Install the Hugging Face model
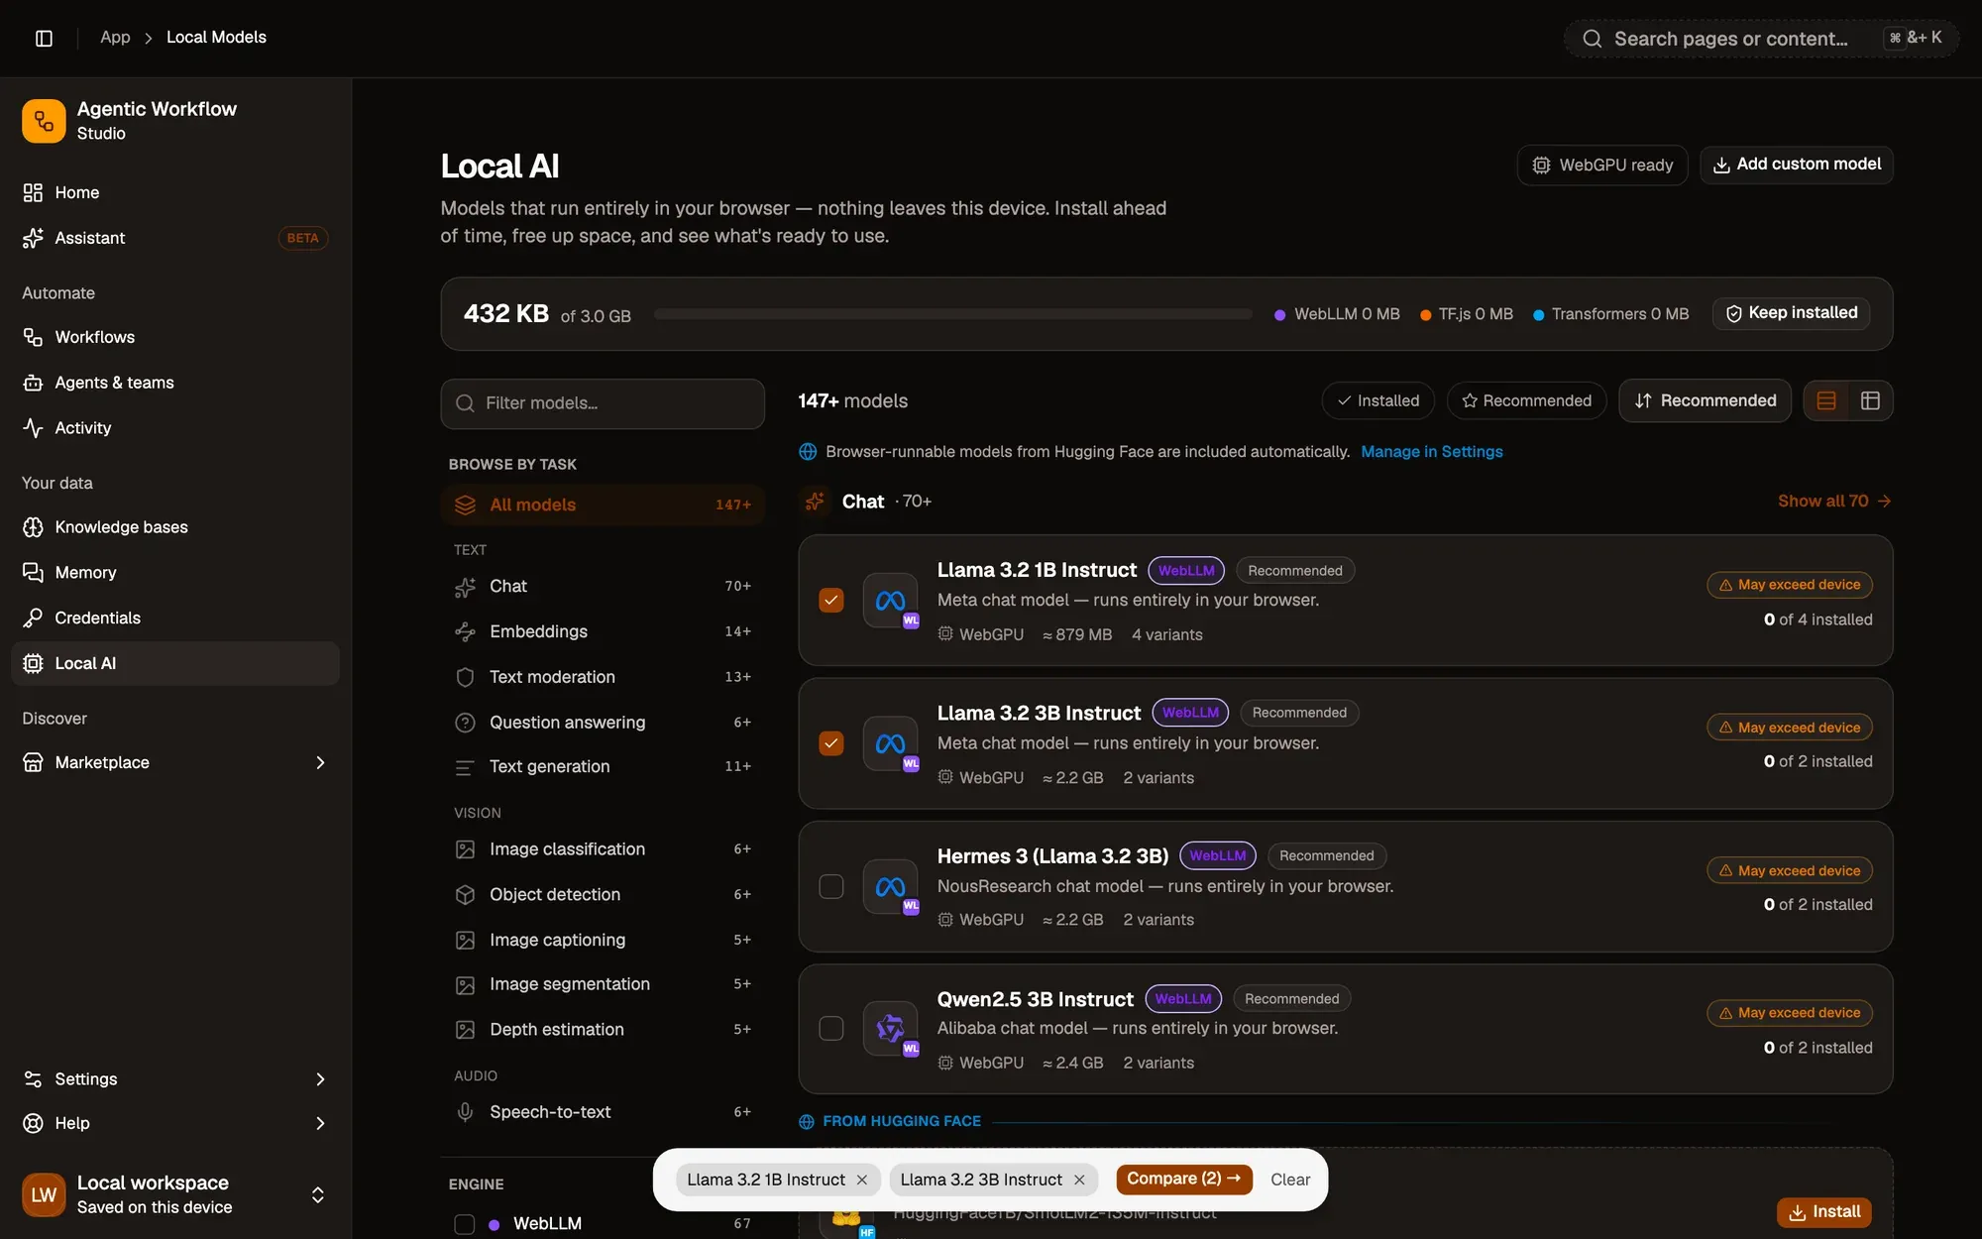Screen dimensions: 1982x1239 pos(1823,1212)
